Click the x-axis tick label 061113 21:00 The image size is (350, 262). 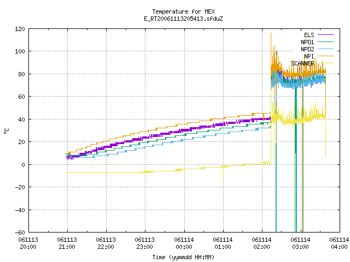(x=67, y=243)
